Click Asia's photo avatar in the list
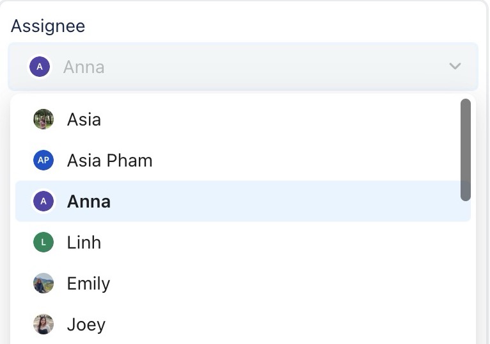This screenshot has width=490, height=344. point(43,119)
